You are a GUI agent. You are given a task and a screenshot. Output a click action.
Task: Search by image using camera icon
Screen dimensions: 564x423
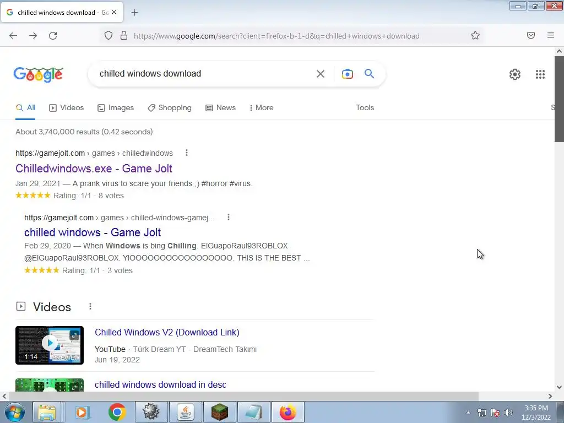click(x=348, y=74)
